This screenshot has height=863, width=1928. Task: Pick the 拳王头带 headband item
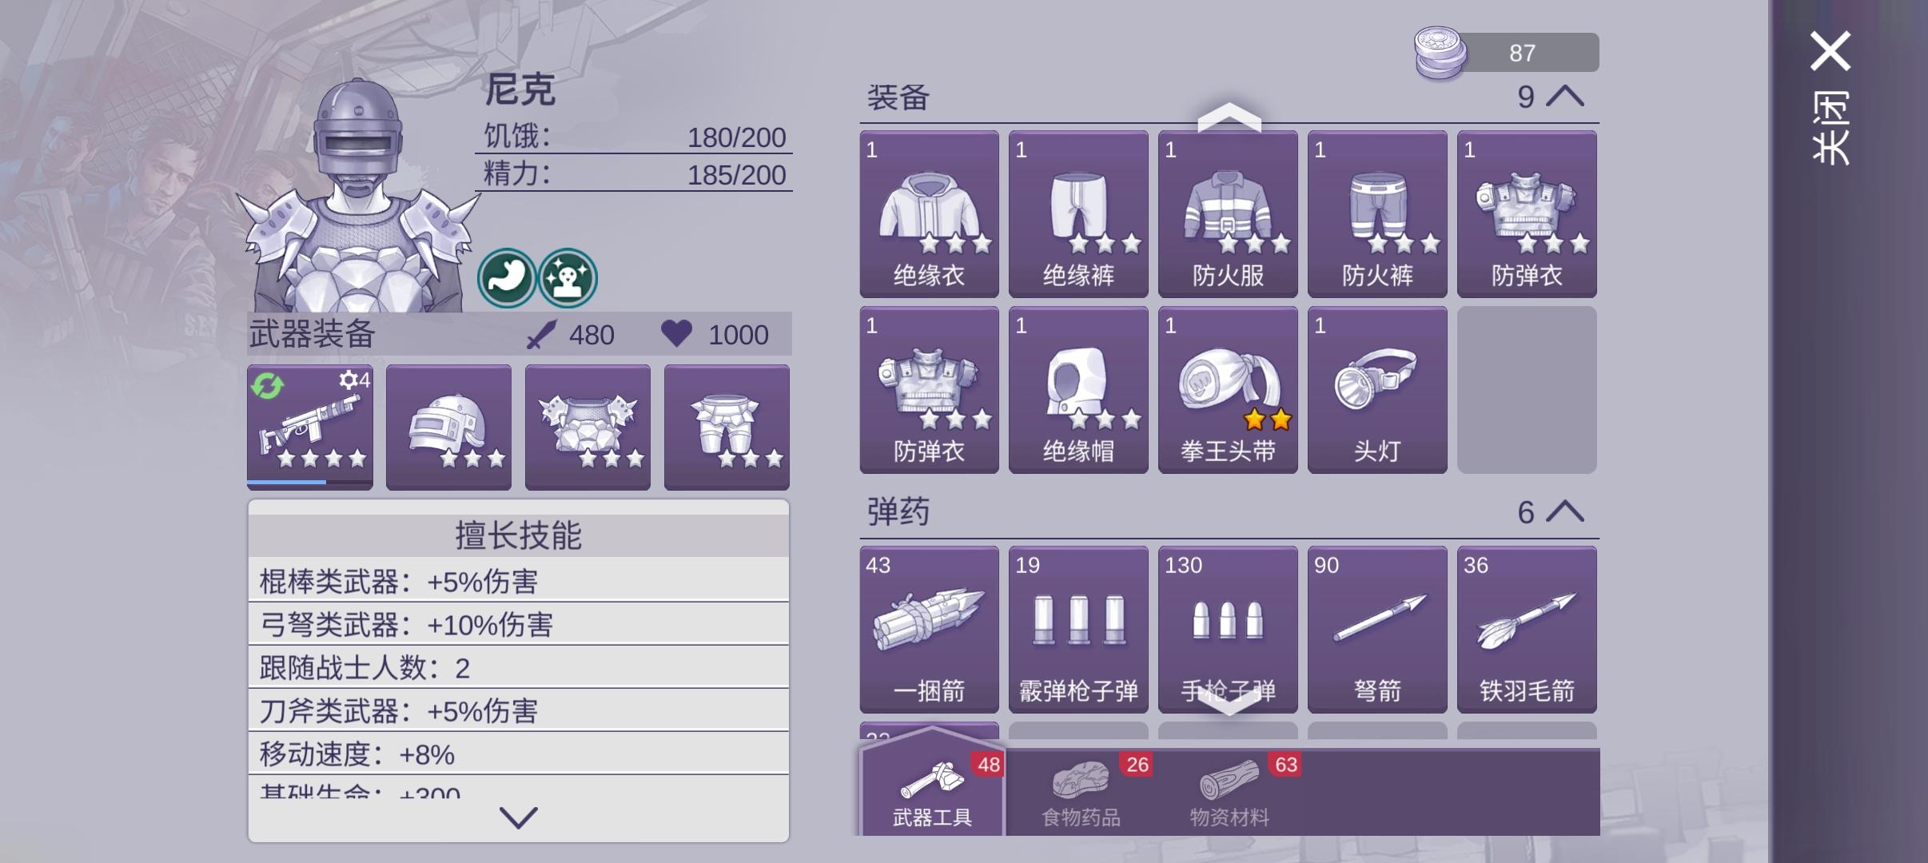1228,390
